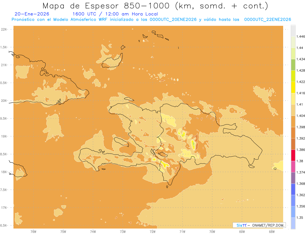Click the colorbar value 1.362

(301, 195)
